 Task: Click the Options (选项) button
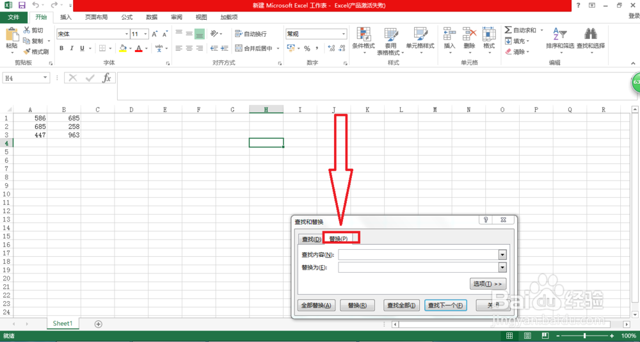point(488,284)
